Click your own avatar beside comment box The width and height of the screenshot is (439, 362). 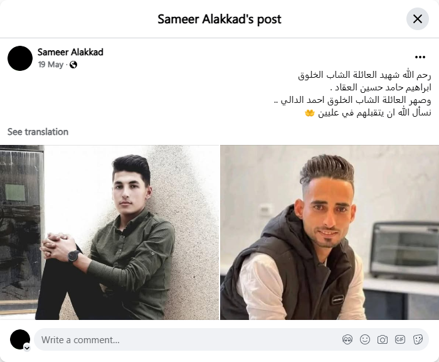point(20,339)
